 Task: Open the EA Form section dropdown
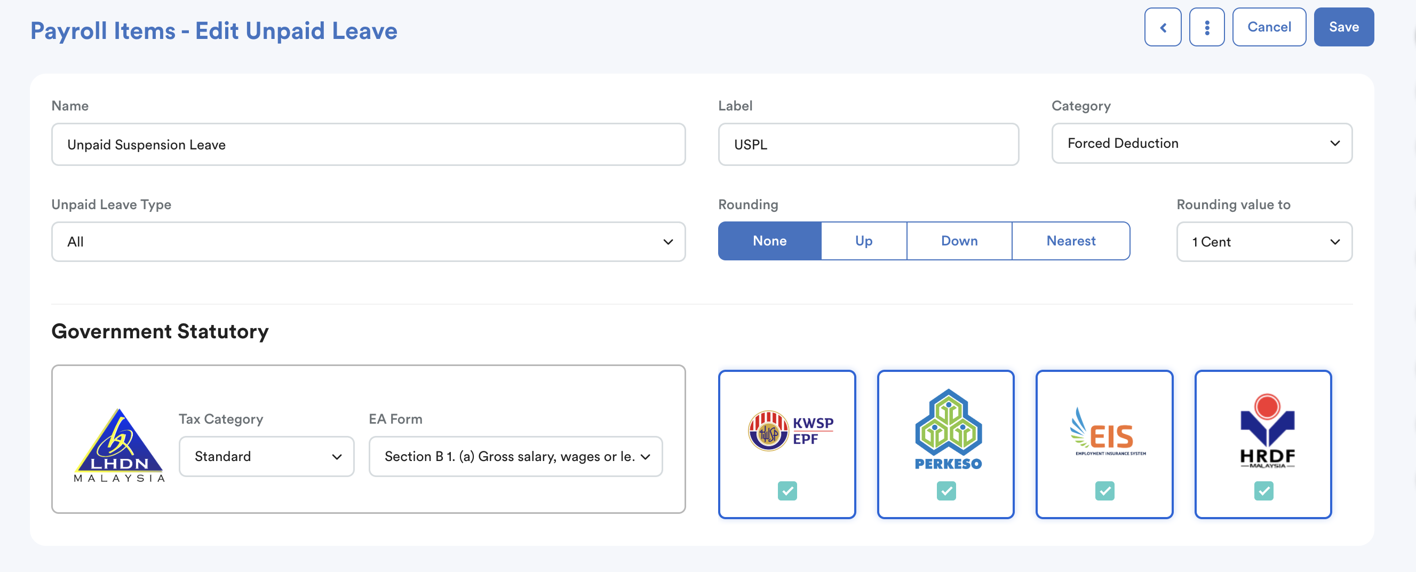pos(515,456)
